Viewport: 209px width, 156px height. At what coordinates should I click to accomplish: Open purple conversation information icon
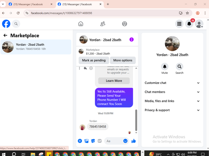[131, 39]
